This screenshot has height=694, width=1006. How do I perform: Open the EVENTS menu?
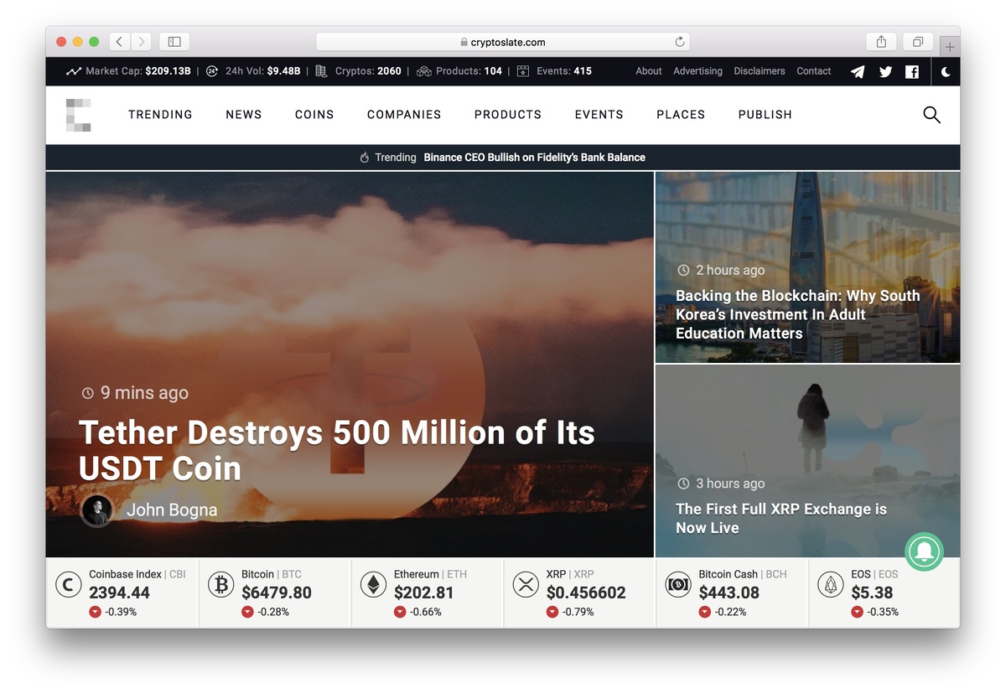(x=599, y=115)
